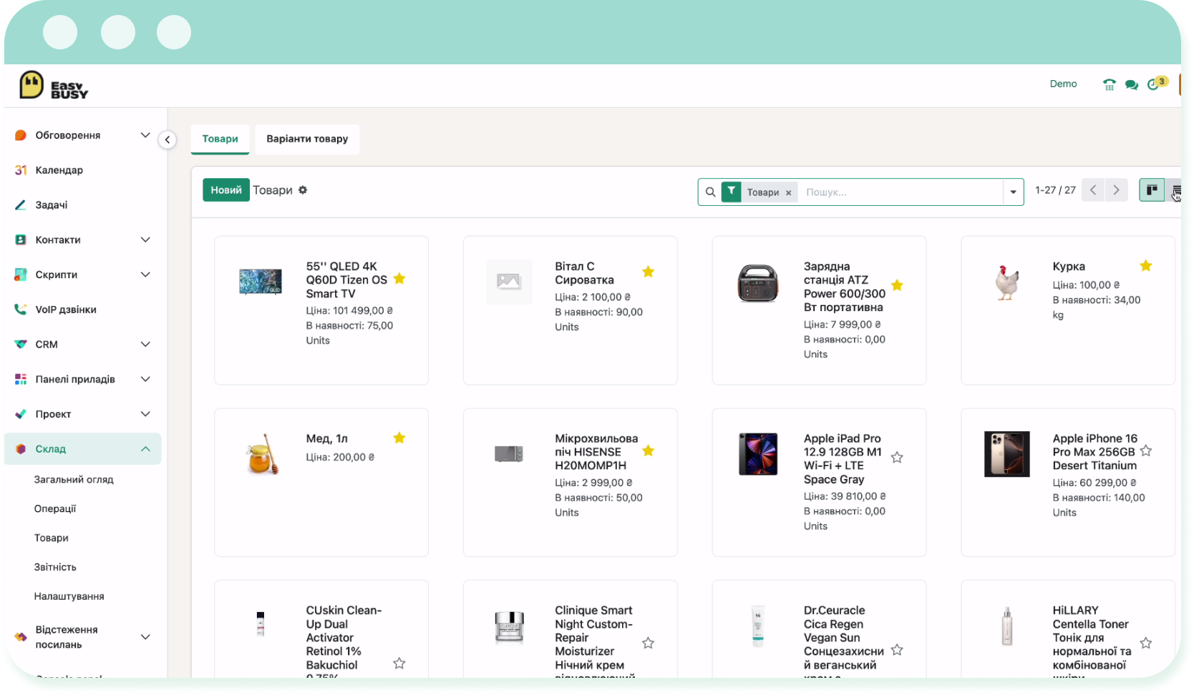
Task: Click the Проект sidebar icon
Action: click(x=21, y=414)
